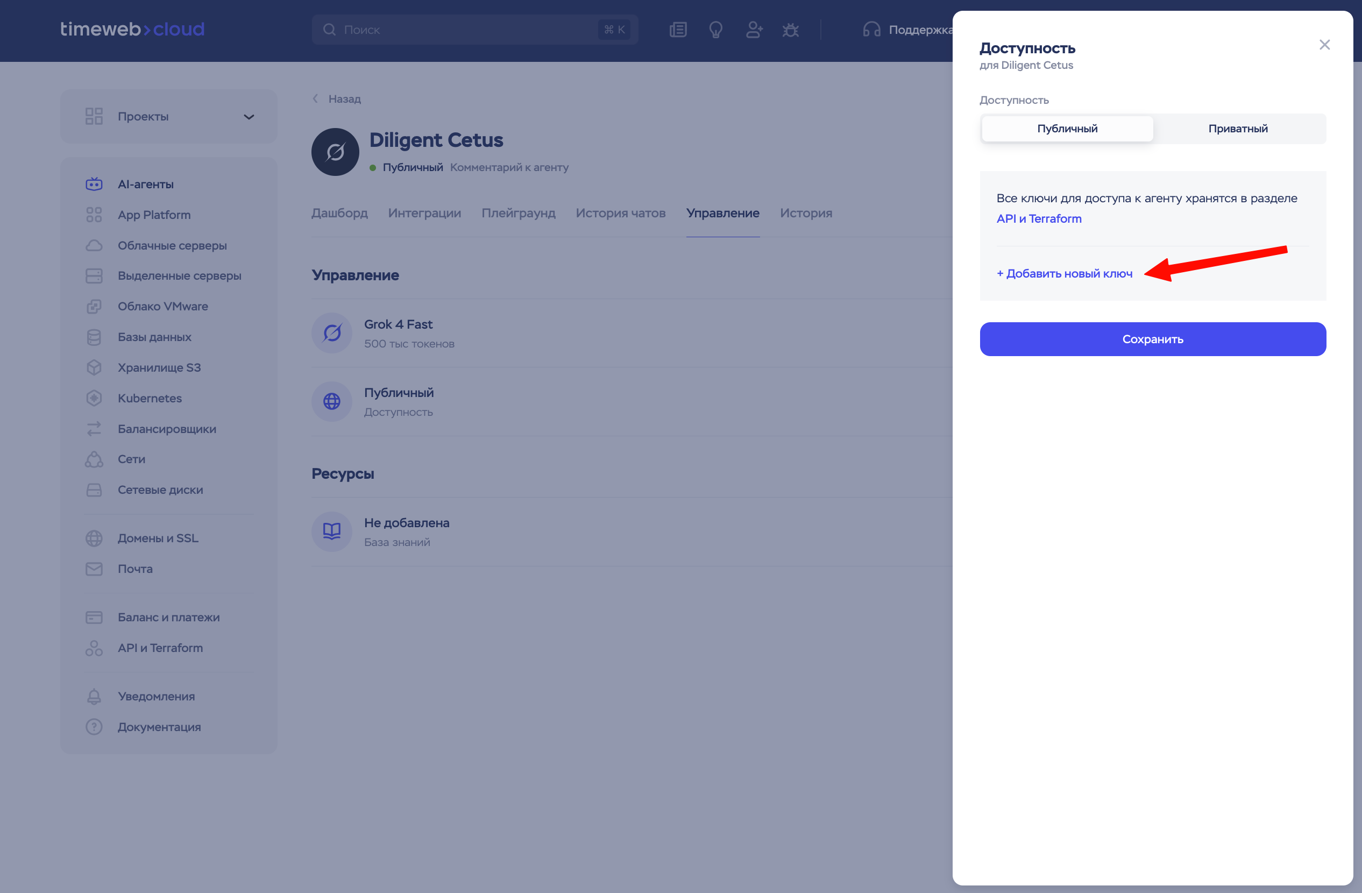Click the Хранилище S3 cube icon
The image size is (1362, 893).
tap(94, 367)
